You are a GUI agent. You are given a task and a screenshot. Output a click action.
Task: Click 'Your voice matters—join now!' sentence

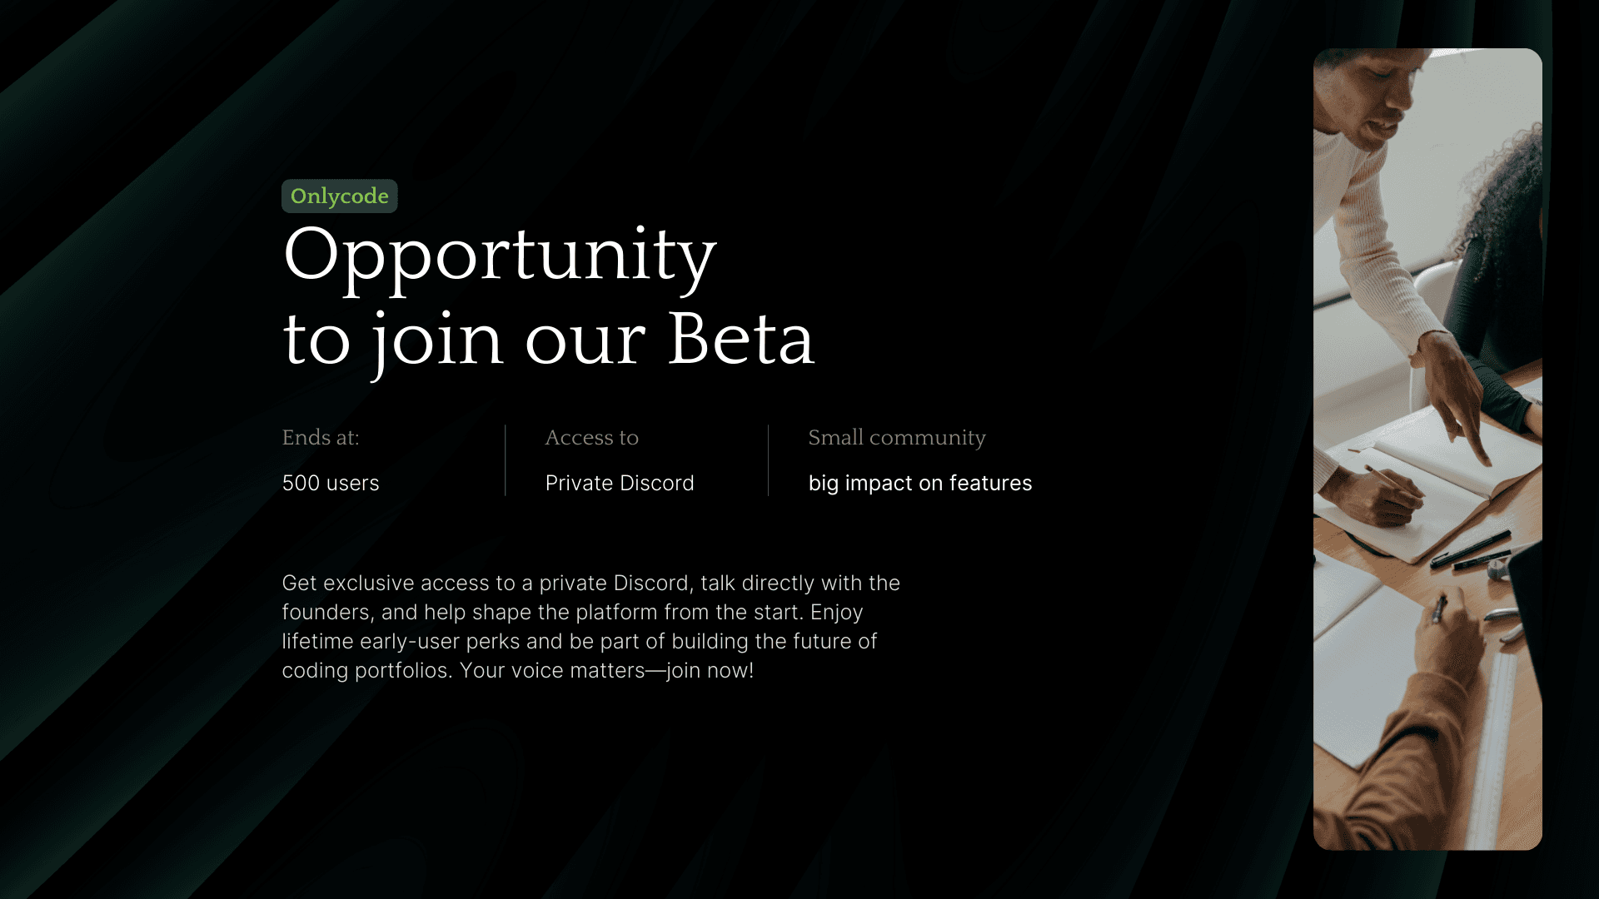tap(606, 671)
